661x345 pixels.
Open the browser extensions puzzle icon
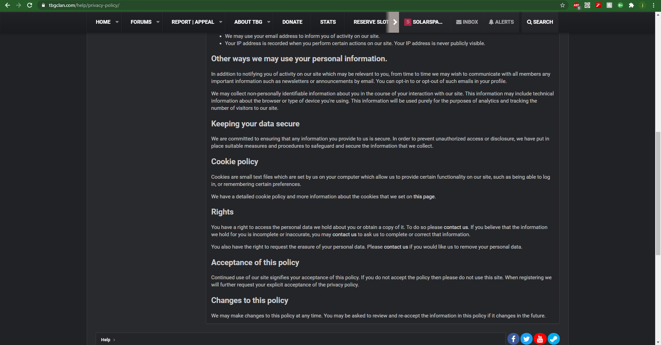631,5
